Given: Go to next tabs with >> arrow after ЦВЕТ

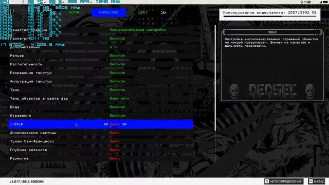Looking at the screenshot, I should [x=163, y=13].
